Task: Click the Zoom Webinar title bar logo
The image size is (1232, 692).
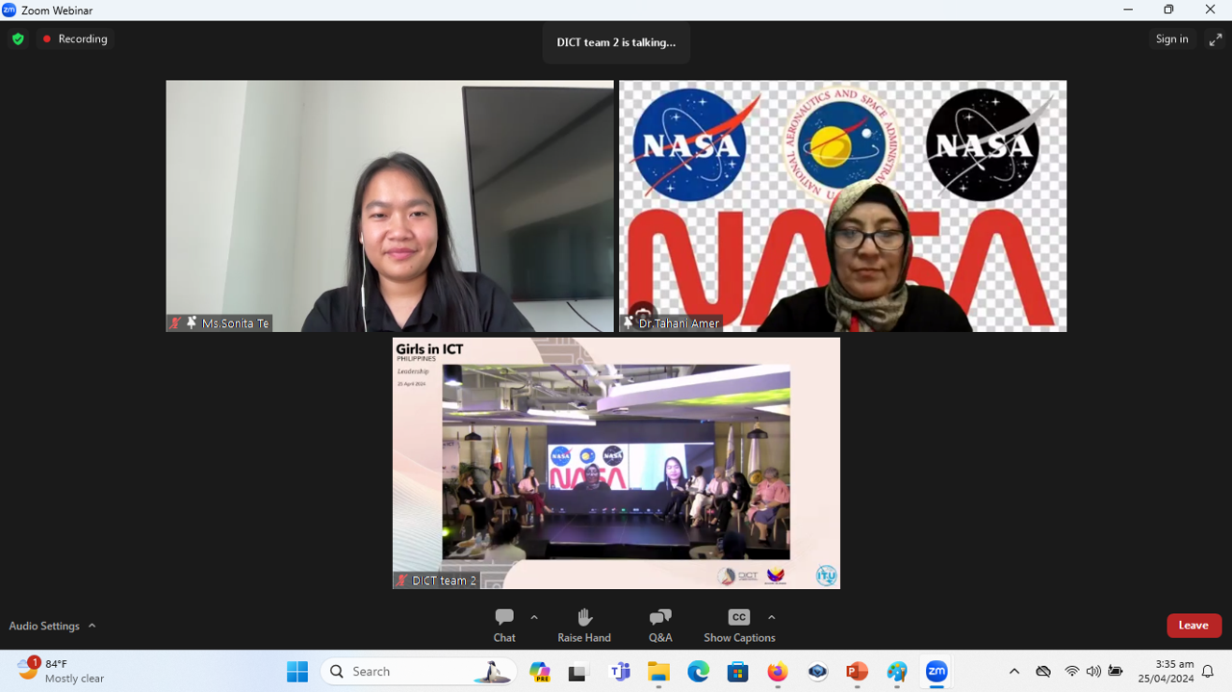Action: 10,10
